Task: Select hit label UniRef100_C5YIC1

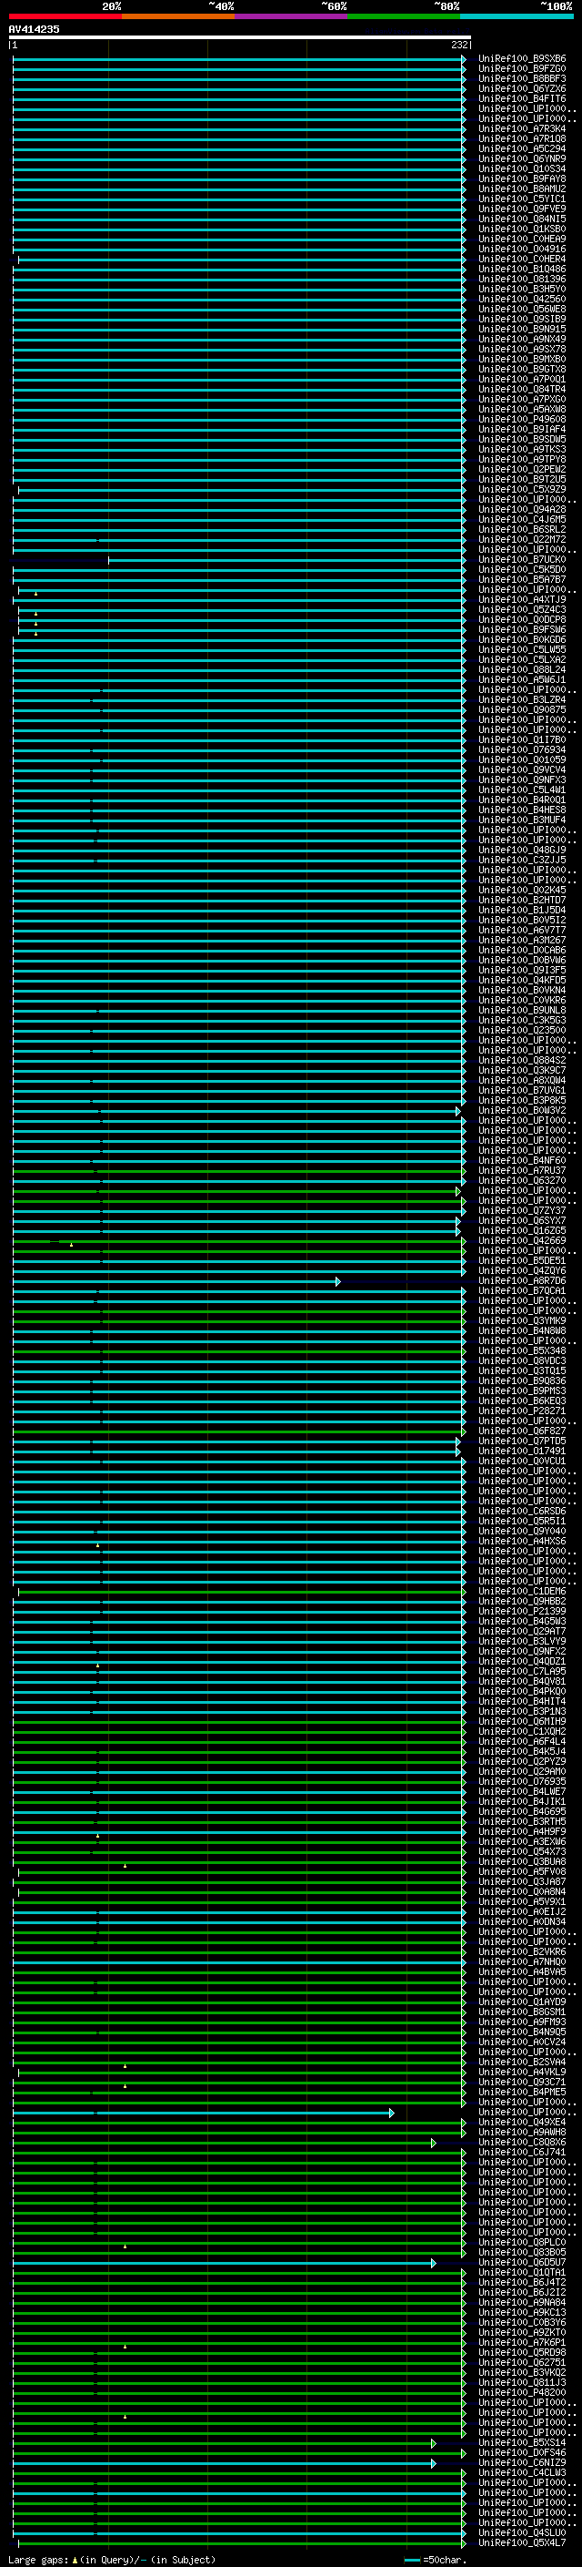Action: (x=522, y=199)
